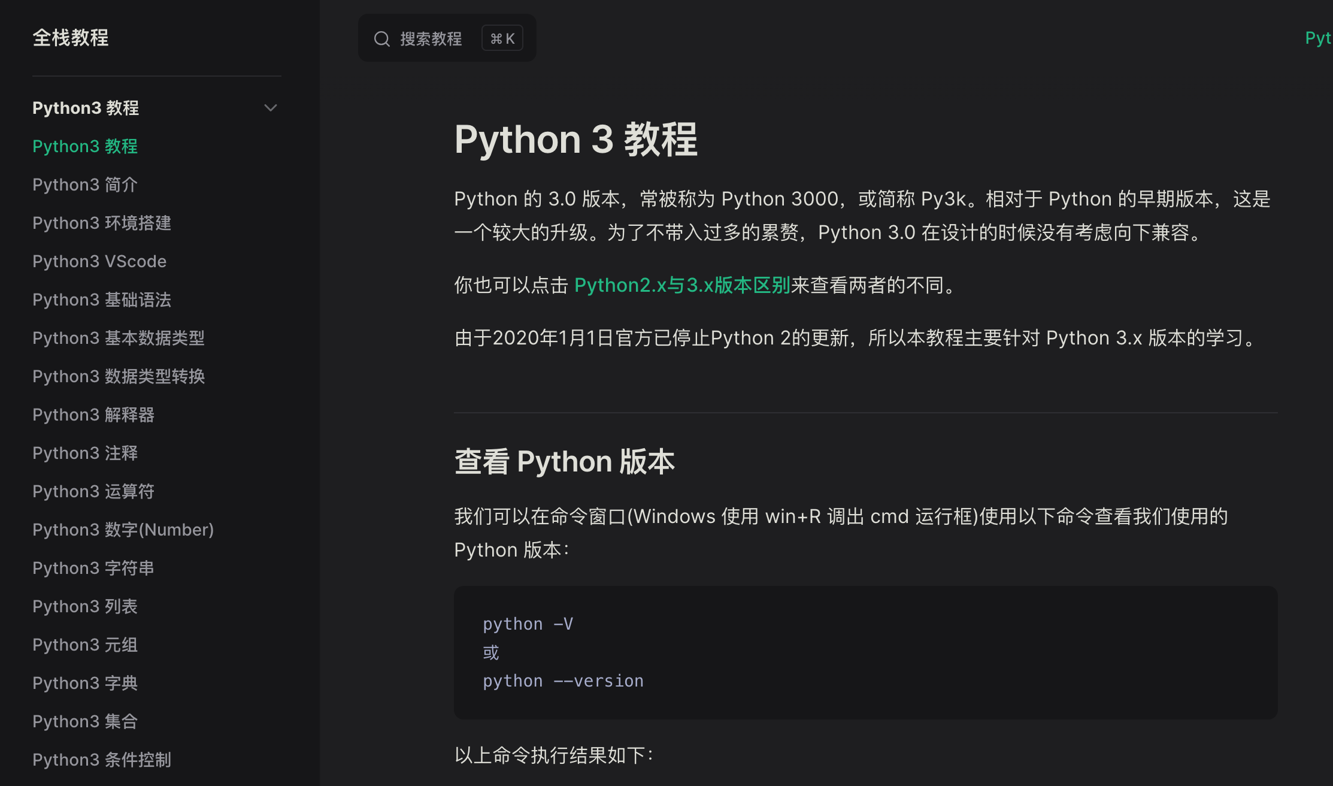Open Python3 数据类型转换 in sidebar
This screenshot has width=1333, height=786.
[119, 376]
